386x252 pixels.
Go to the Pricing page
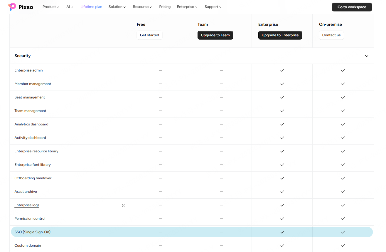coord(165,7)
